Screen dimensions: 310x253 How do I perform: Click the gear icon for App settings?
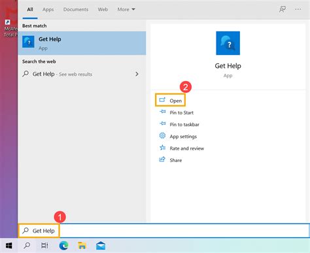tap(162, 135)
